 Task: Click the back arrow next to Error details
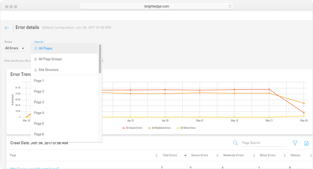(7, 28)
